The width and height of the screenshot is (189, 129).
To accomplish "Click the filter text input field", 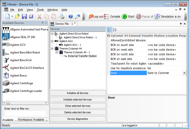I will [25, 113].
